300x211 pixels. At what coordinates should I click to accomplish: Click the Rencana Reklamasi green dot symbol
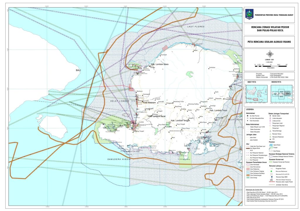pos(271,171)
